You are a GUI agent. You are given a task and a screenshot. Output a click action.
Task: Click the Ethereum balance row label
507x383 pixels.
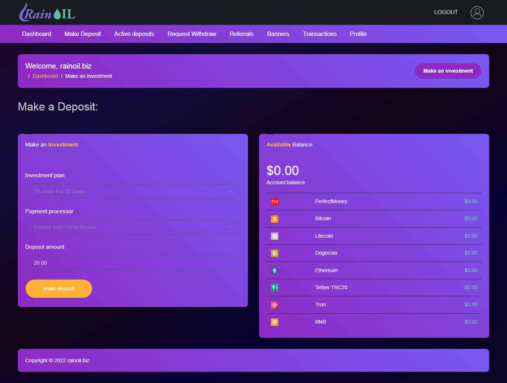(x=327, y=270)
